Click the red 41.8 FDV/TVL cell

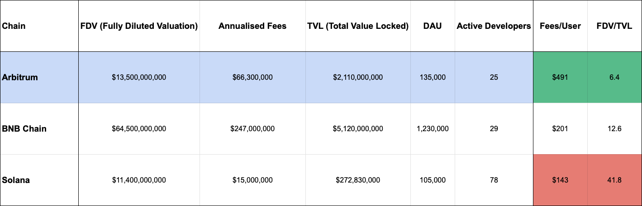[614, 180]
